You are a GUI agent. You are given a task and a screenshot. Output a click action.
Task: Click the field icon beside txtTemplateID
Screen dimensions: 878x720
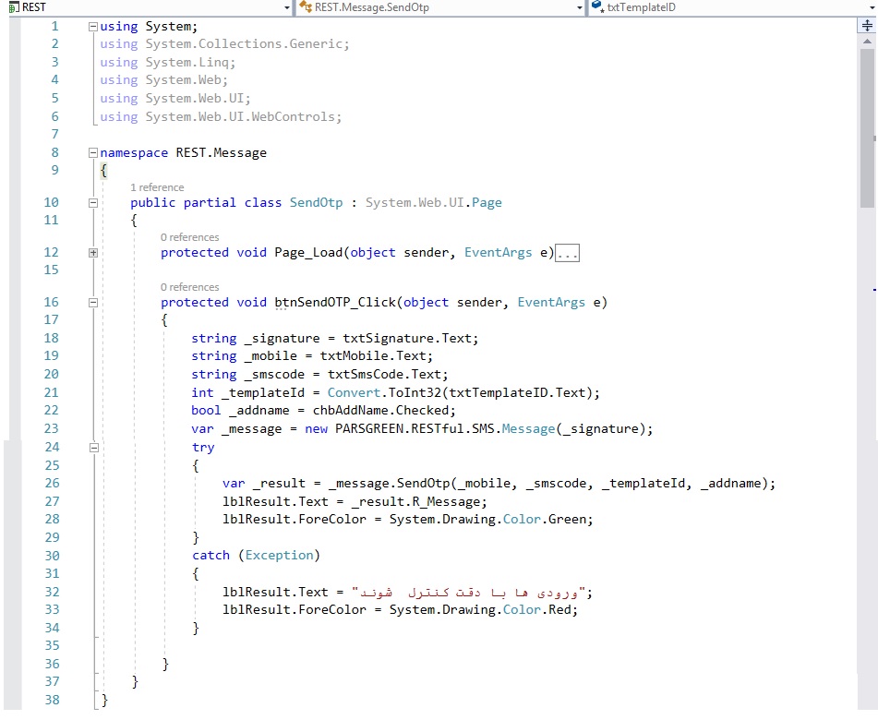pyautogui.click(x=597, y=7)
